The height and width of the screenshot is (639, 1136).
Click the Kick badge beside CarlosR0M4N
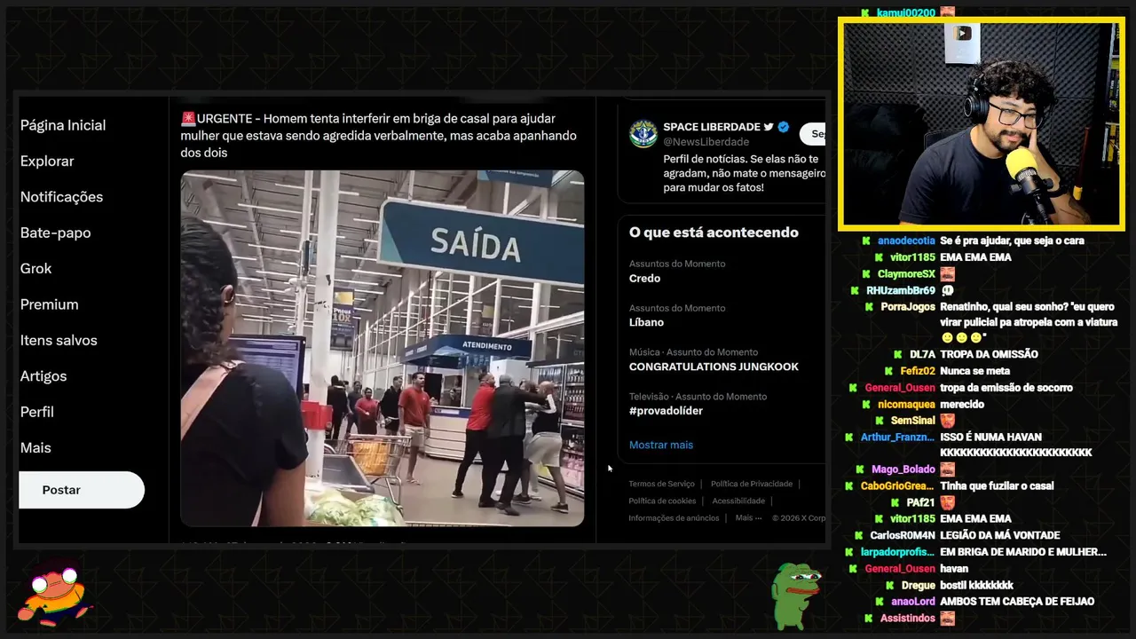(x=859, y=536)
